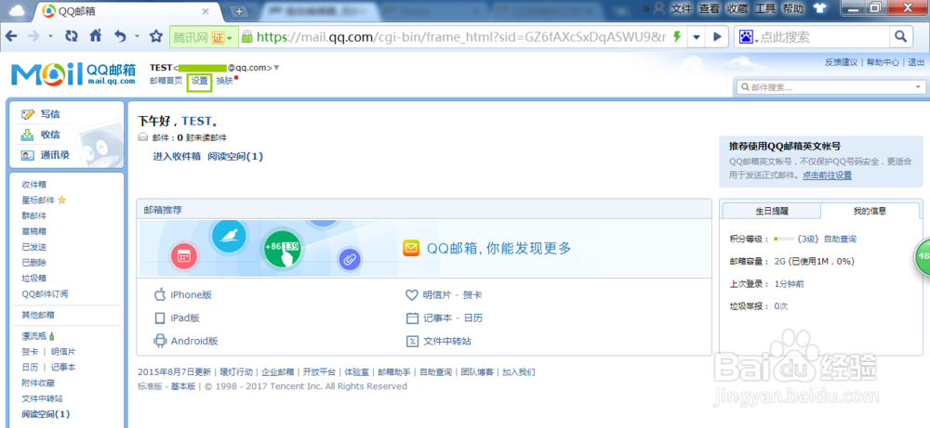The height and width of the screenshot is (428, 930).
Task: Click 点击前往设置 link
Action: pos(828,175)
